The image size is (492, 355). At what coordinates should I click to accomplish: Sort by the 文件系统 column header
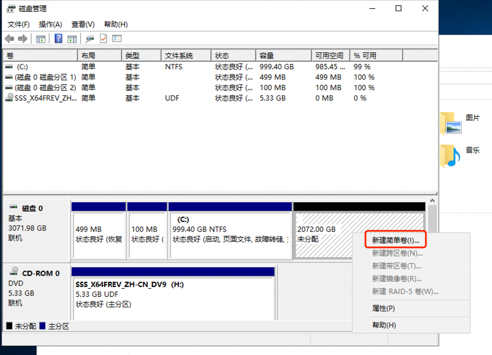(x=179, y=56)
